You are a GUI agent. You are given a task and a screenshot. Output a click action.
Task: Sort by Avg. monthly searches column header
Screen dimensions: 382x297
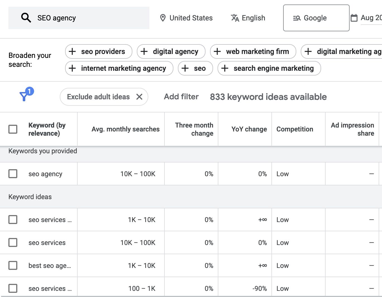pos(125,129)
